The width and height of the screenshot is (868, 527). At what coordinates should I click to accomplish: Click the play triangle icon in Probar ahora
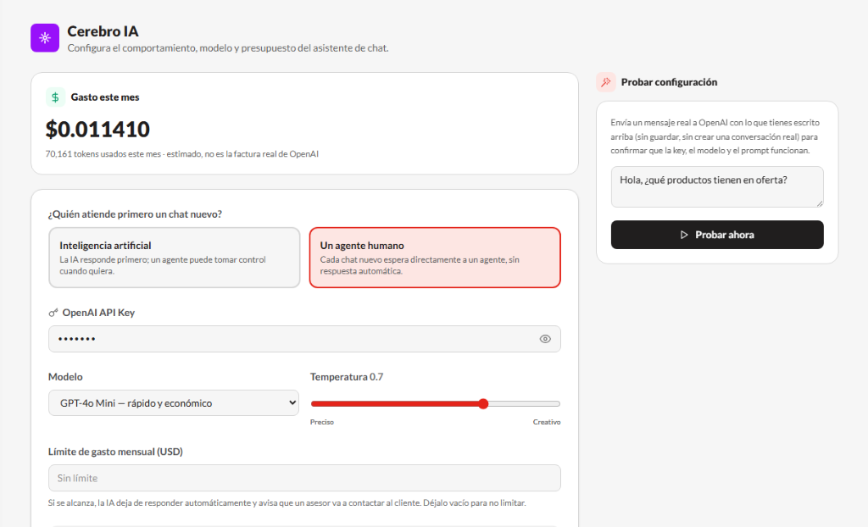(684, 235)
